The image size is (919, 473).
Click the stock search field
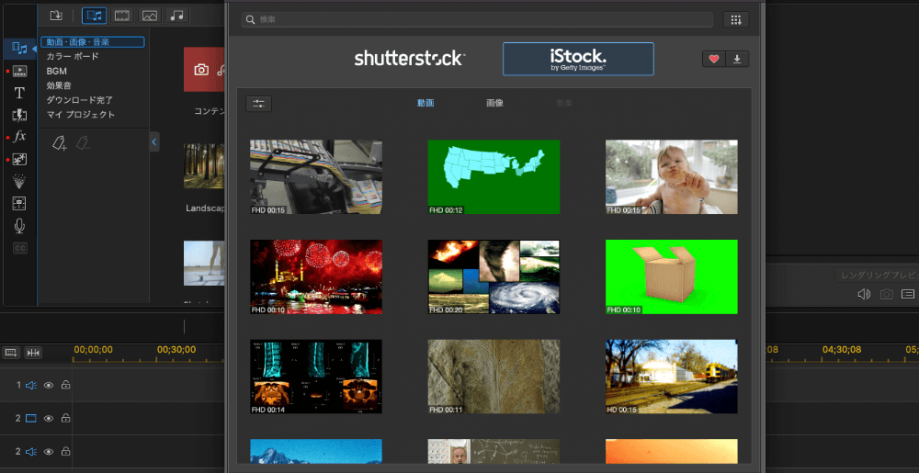click(x=478, y=19)
